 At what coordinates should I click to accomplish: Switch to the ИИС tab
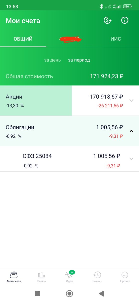pos(116,39)
